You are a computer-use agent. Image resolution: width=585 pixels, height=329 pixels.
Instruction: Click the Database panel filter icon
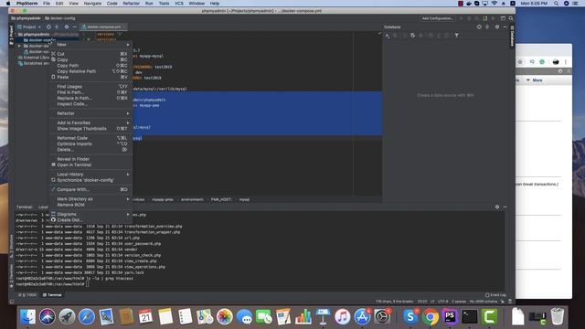[x=456, y=36]
